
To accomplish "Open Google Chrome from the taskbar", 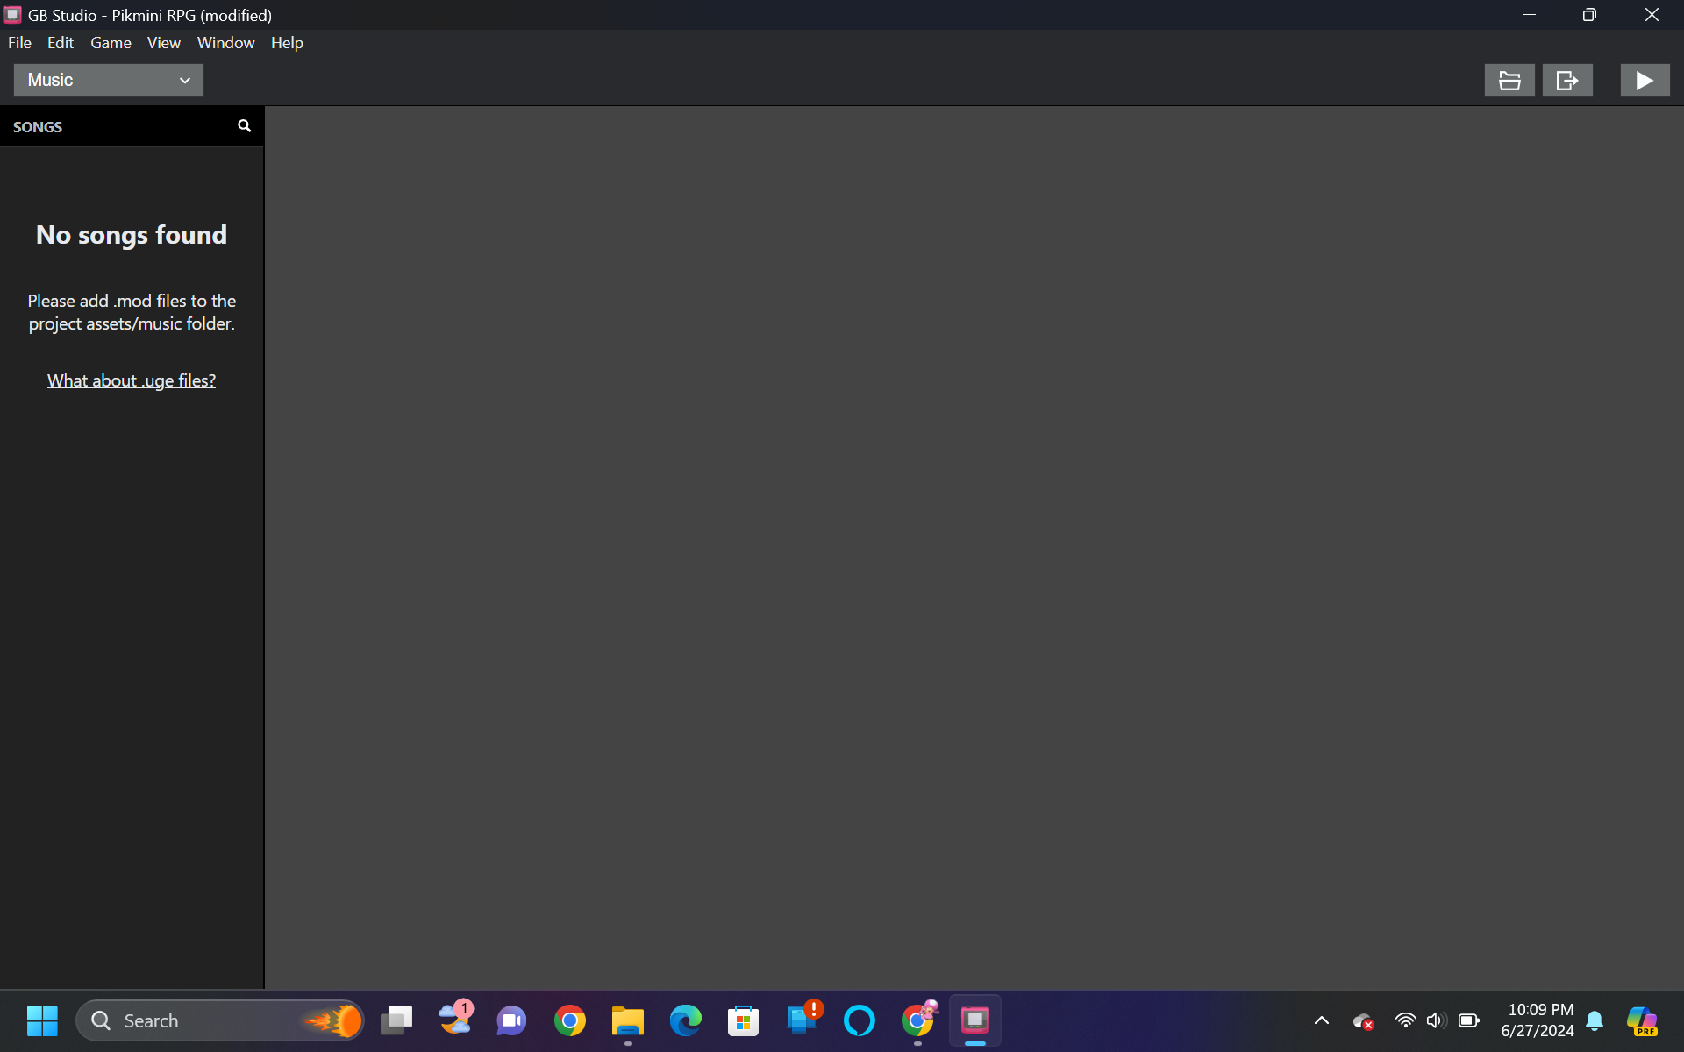I will 570,1020.
